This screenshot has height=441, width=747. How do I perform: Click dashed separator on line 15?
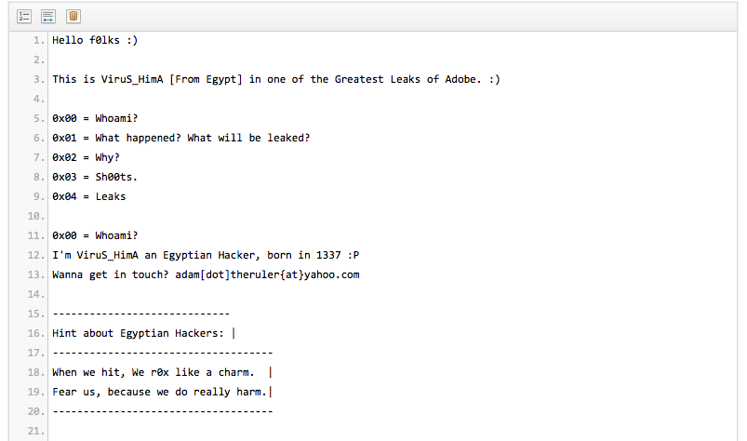tap(141, 314)
